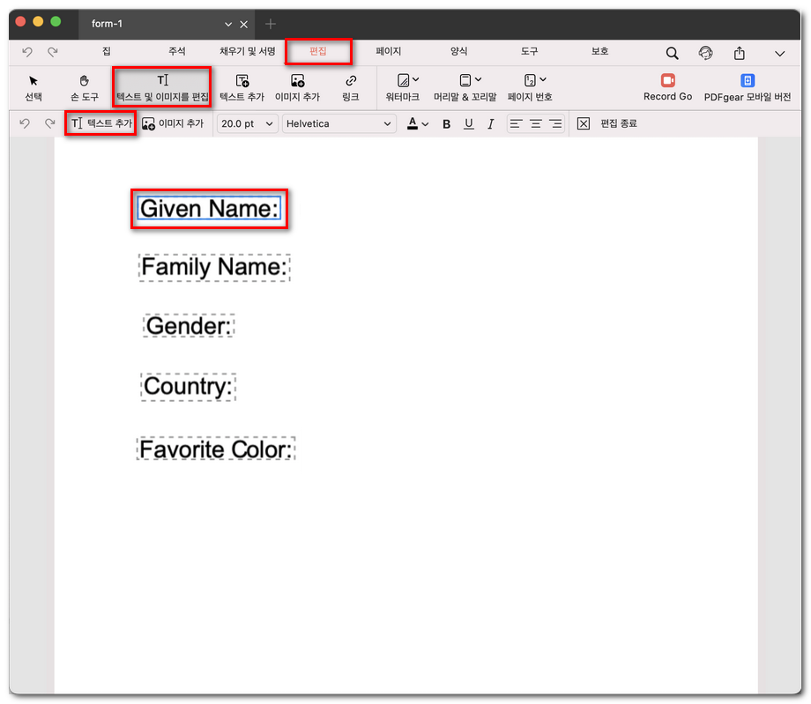Viewport: 811px width, 704px height.
Task: Open the Helvetica font family dropdown
Action: pyautogui.click(x=339, y=124)
